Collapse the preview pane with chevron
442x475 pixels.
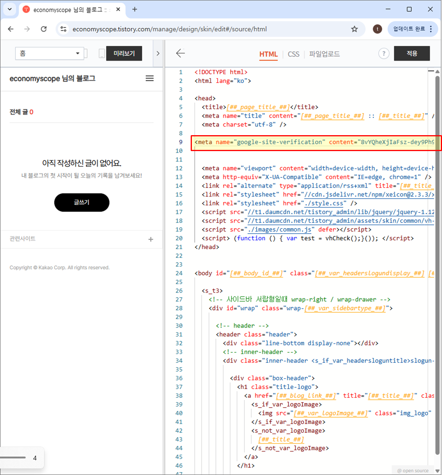coord(158,53)
